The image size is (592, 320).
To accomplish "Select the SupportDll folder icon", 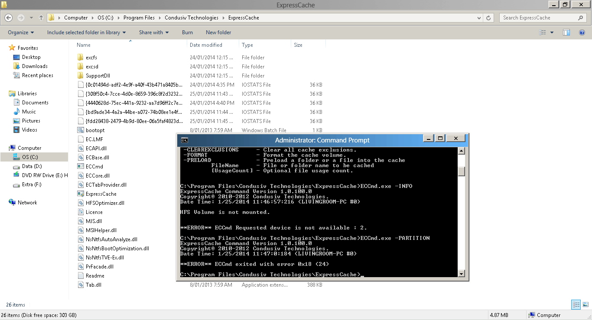I will tap(80, 76).
